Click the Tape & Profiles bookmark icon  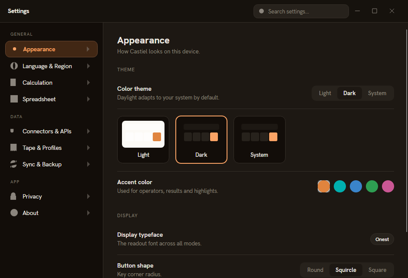pos(13,148)
